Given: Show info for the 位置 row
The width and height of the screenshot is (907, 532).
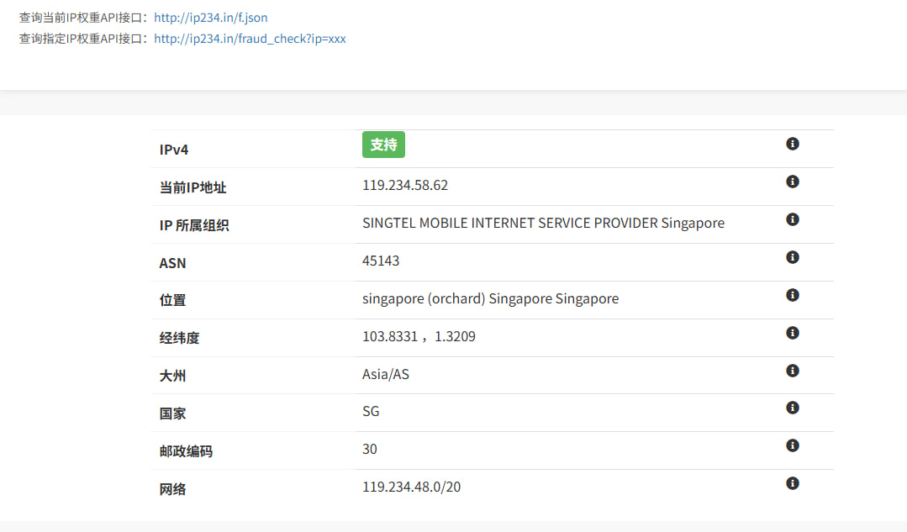Looking at the screenshot, I should [x=792, y=295].
